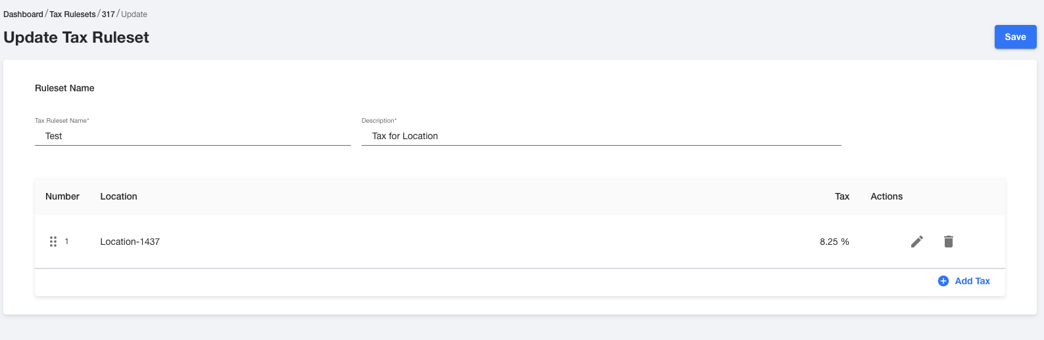Select the Location-1437 cell
Image resolution: width=1044 pixels, height=340 pixels.
pyautogui.click(x=130, y=242)
